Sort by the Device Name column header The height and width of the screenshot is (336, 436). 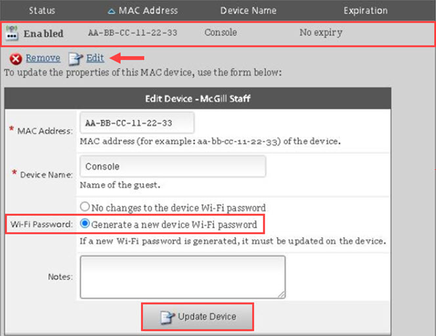pyautogui.click(x=248, y=10)
